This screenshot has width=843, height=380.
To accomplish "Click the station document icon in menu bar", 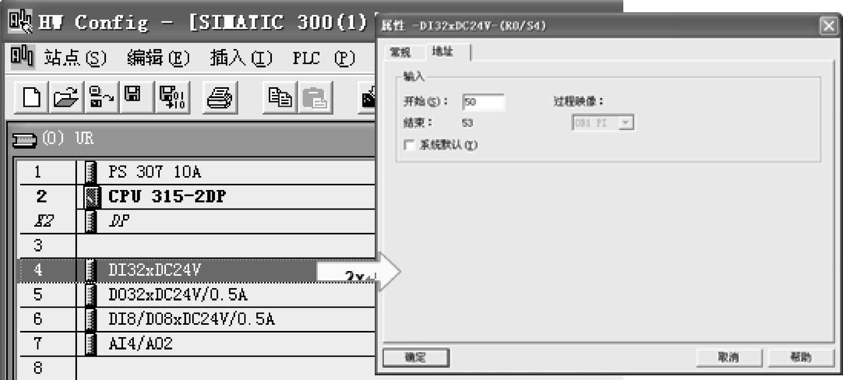I will (x=22, y=56).
